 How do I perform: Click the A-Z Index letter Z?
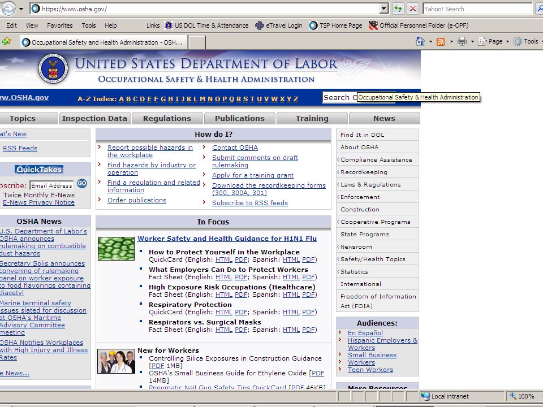pyautogui.click(x=296, y=99)
